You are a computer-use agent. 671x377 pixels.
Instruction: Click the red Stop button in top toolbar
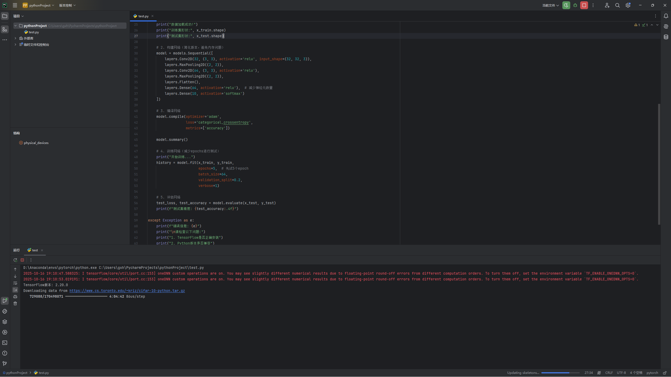(x=584, y=5)
